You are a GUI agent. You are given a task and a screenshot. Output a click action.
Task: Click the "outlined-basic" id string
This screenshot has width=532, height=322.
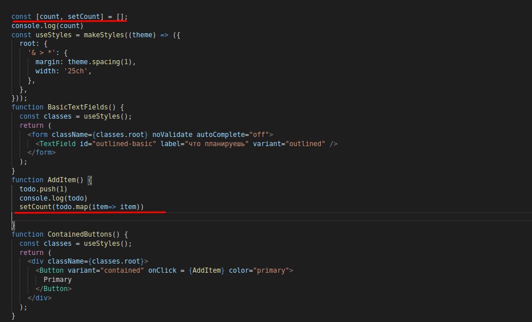click(x=124, y=144)
